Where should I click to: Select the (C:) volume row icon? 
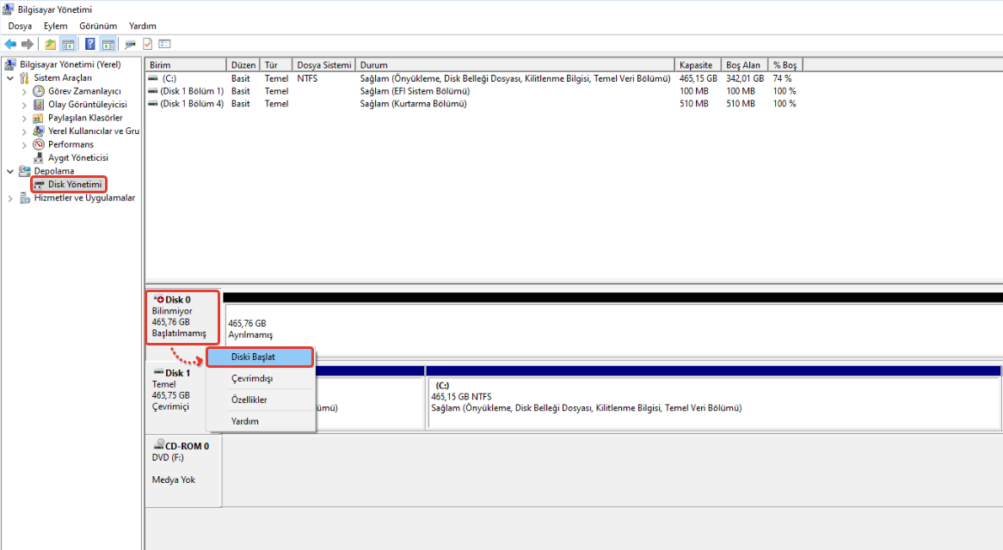click(x=153, y=78)
